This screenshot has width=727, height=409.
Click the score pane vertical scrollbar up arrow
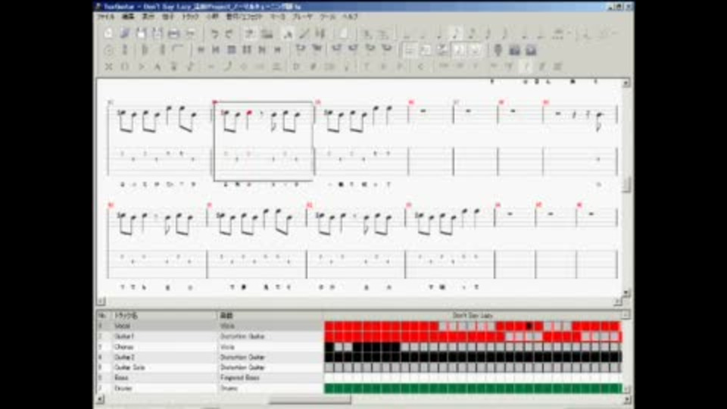coord(626,83)
